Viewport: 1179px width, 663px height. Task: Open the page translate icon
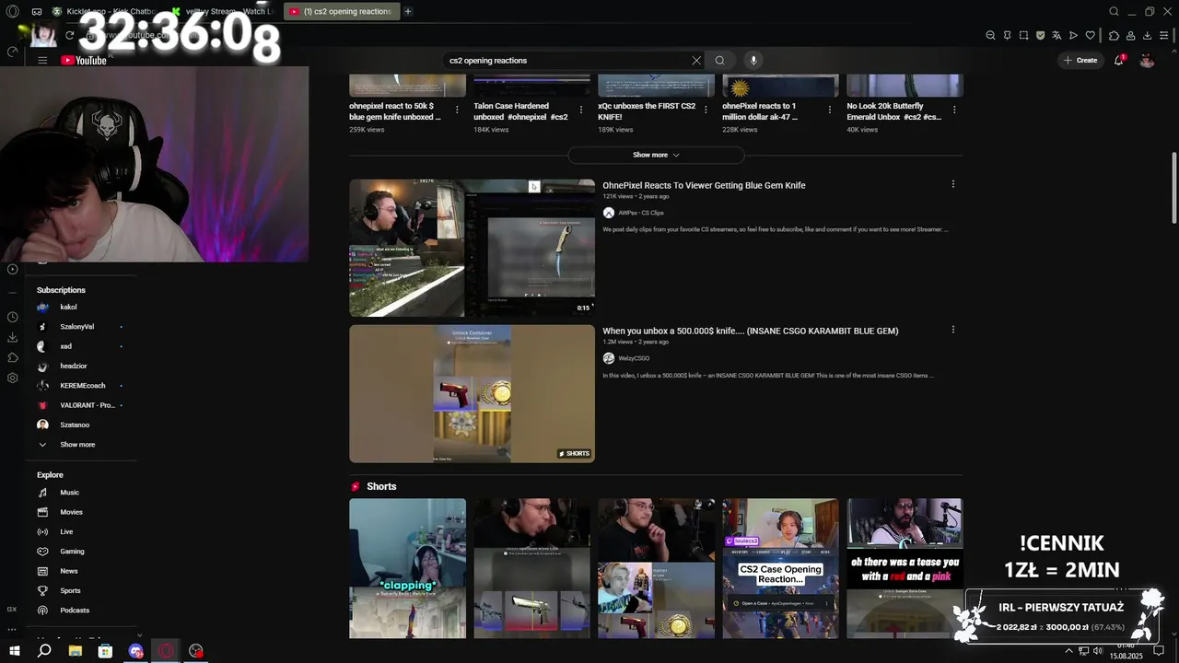1056,35
